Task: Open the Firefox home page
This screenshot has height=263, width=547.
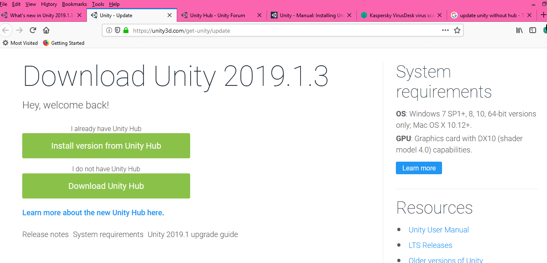Action: click(46, 30)
